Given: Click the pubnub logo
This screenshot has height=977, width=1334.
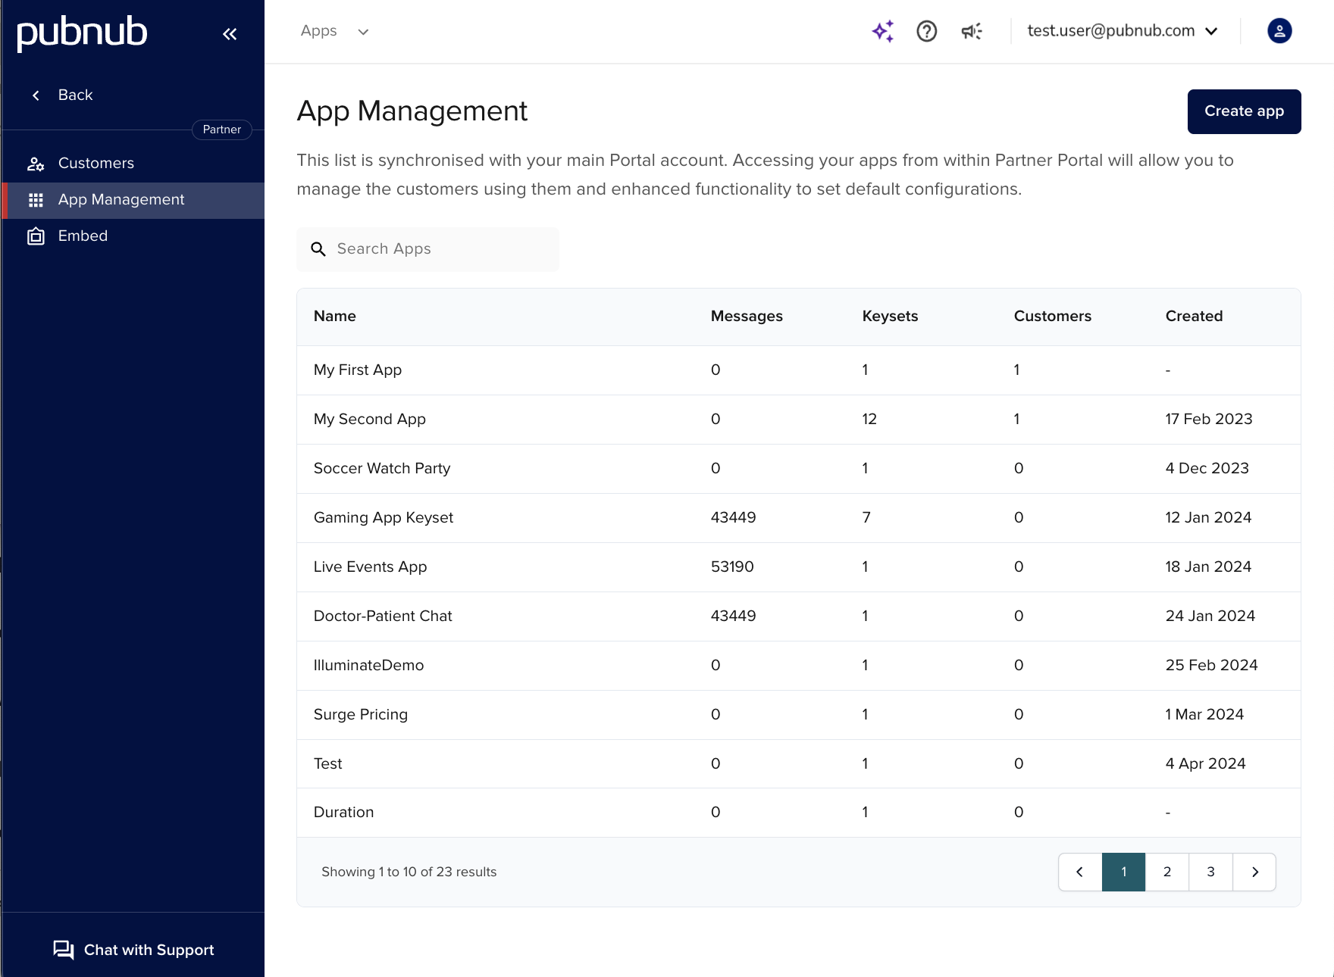Looking at the screenshot, I should (82, 33).
